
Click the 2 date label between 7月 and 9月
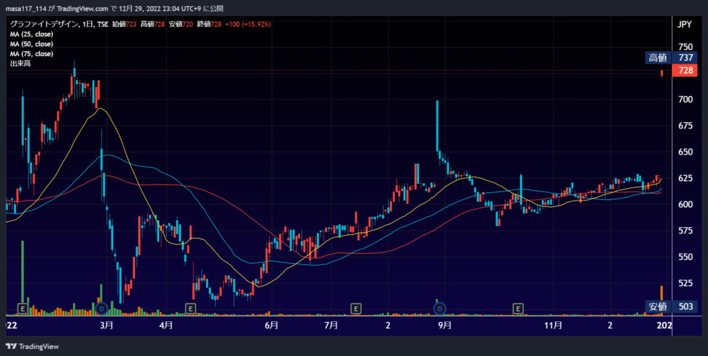[388, 325]
